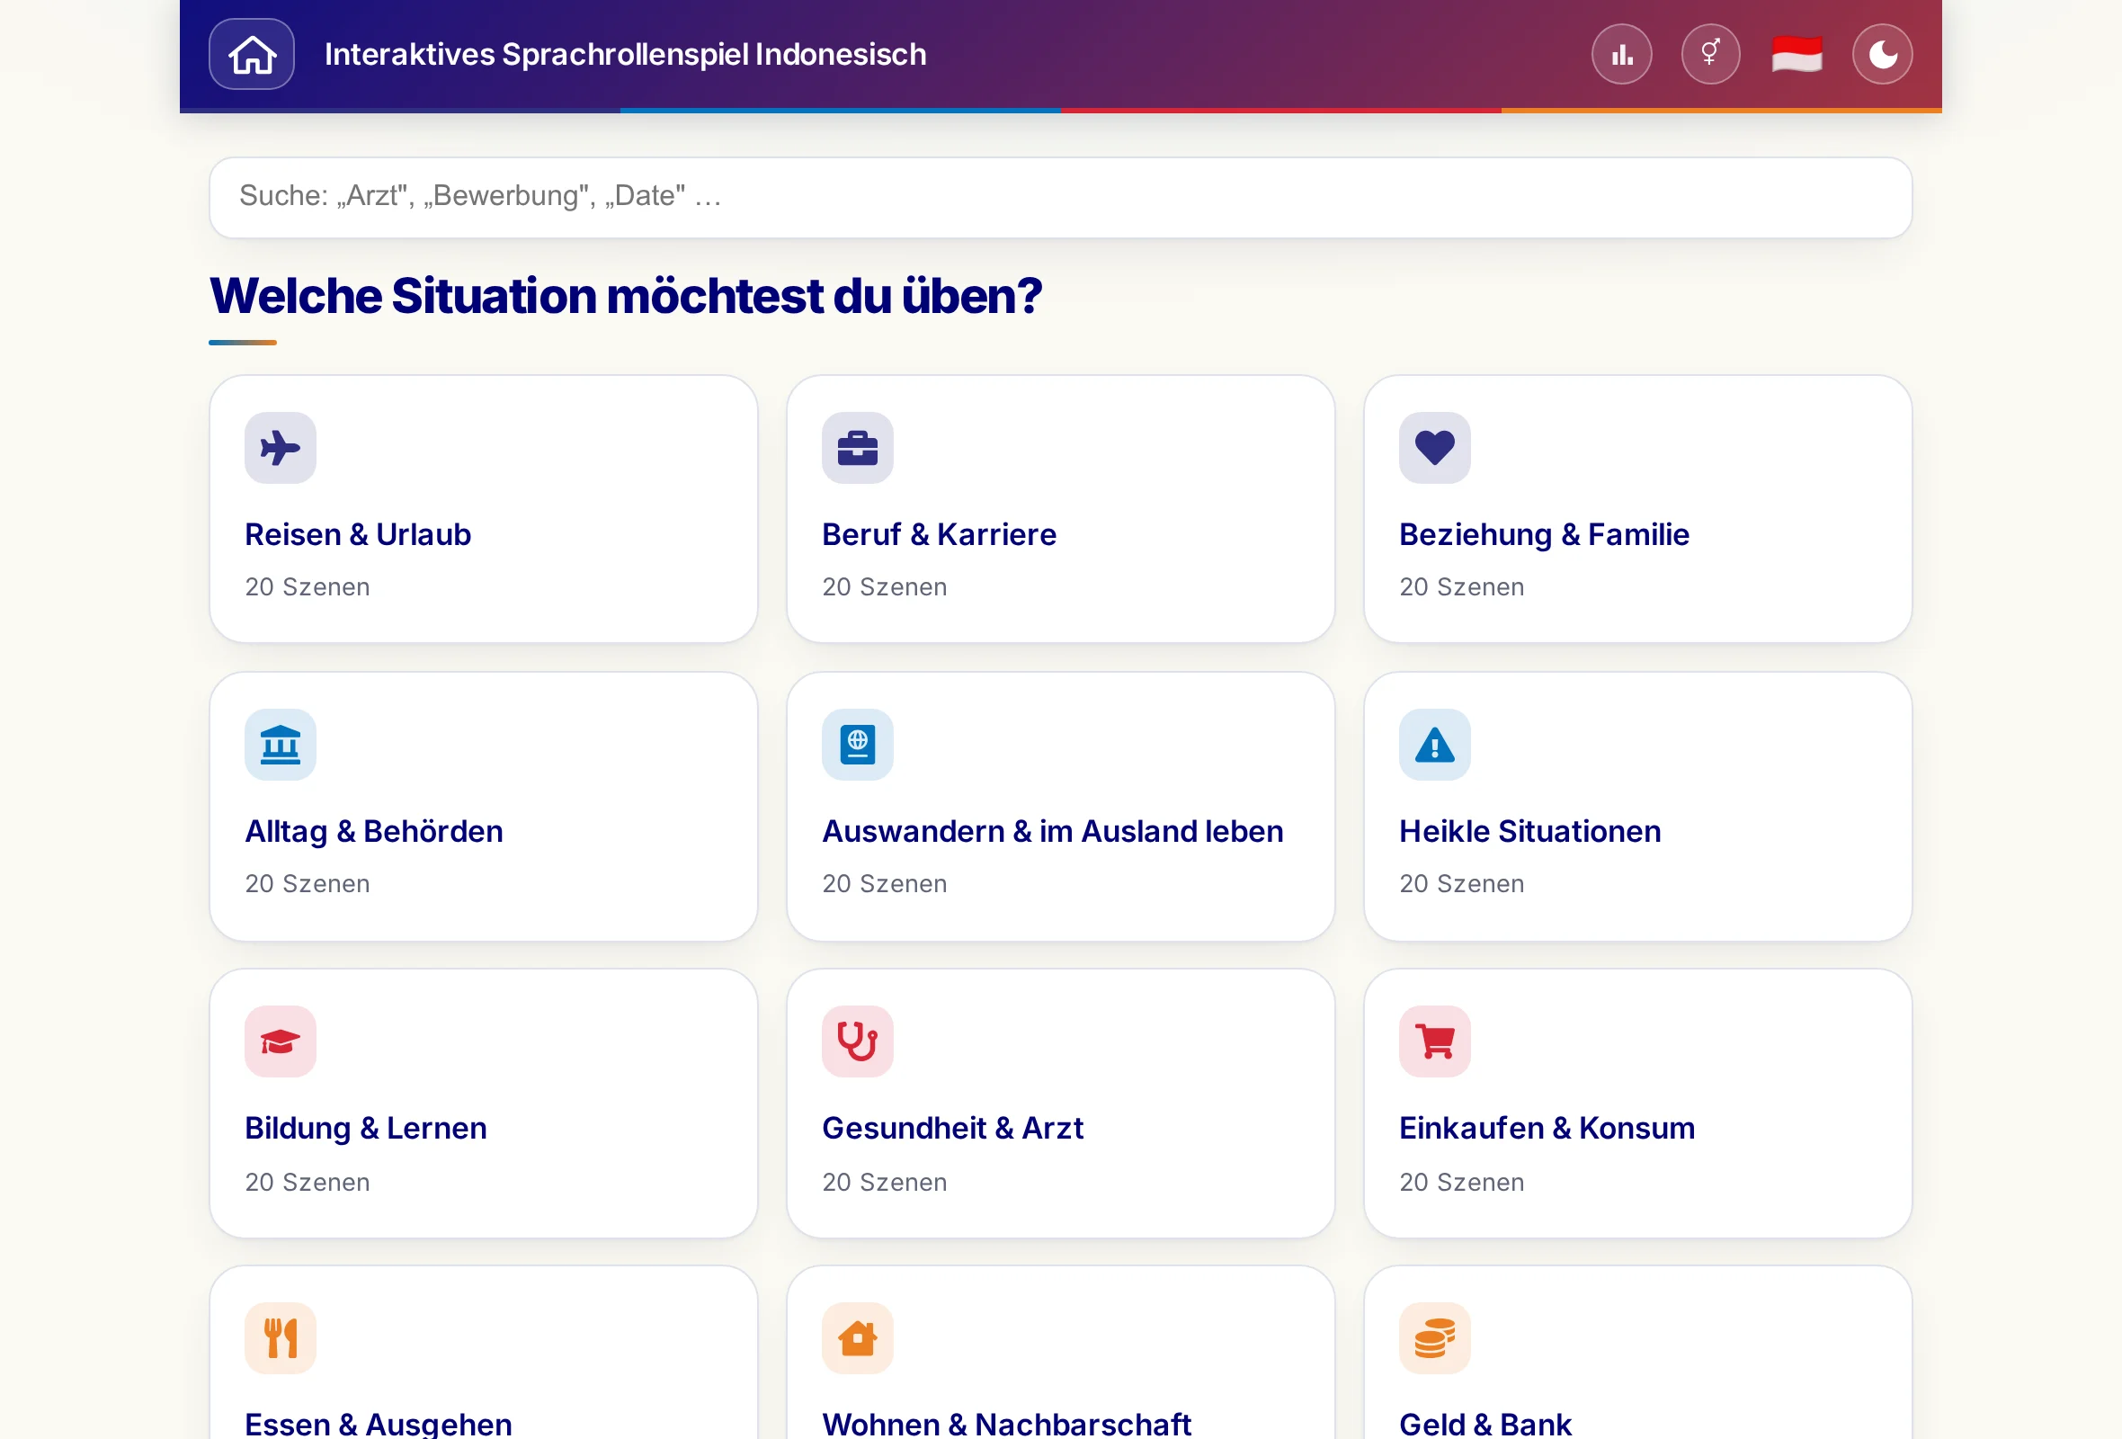Image resolution: width=2122 pixels, height=1439 pixels.
Task: Open the statistics bar chart icon
Action: [x=1622, y=55]
